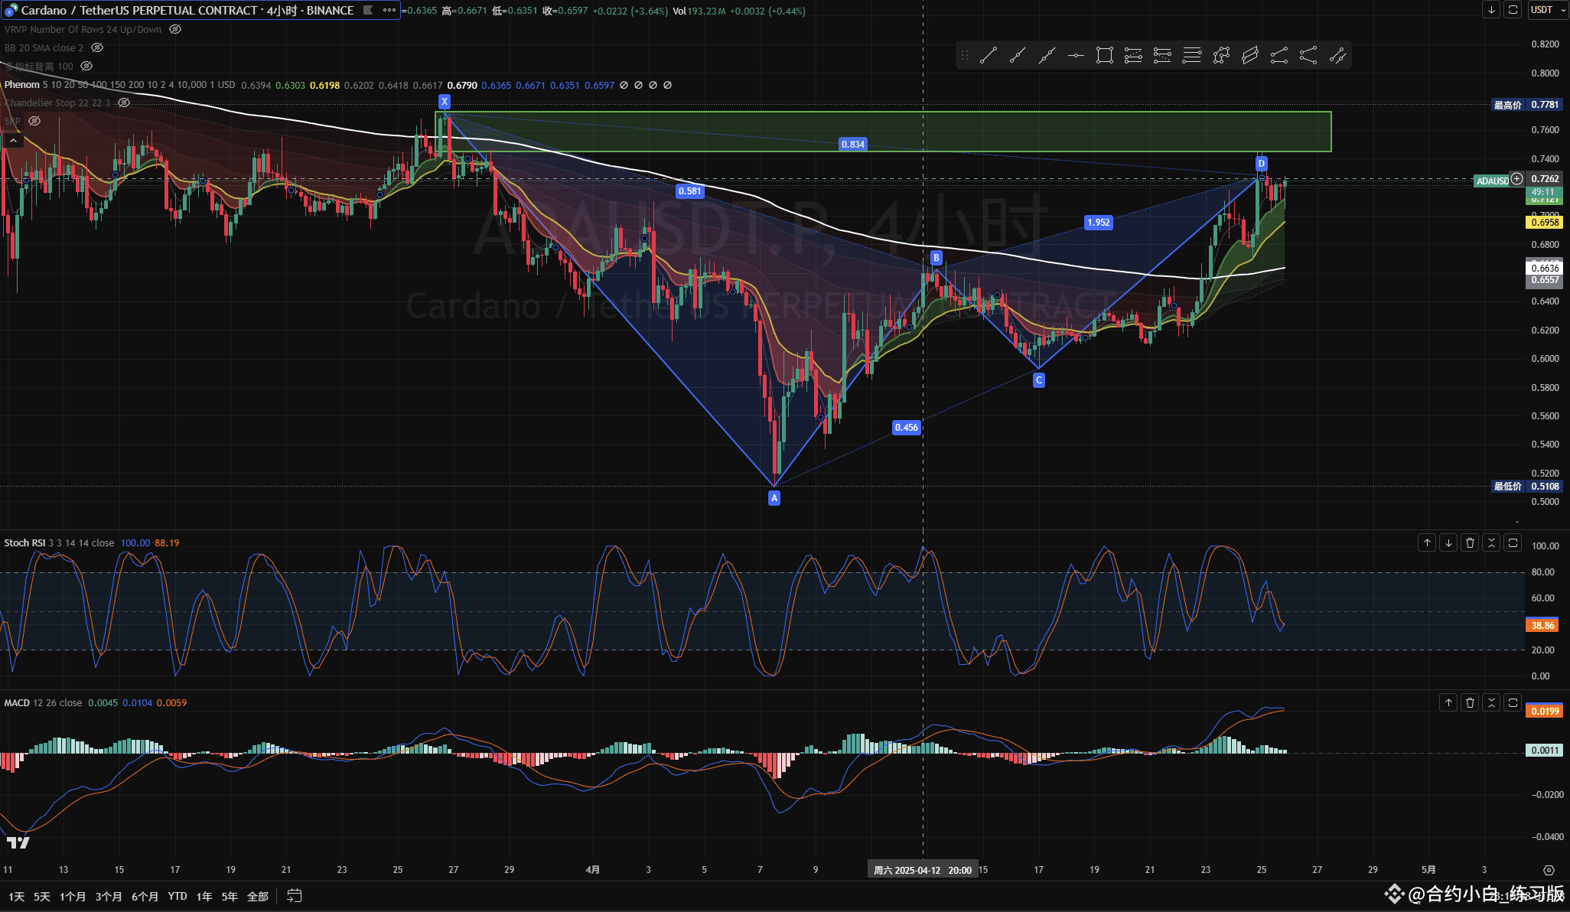1570x912 pixels.
Task: Select the parallel lines tool at toolbar end
Action: click(1337, 55)
